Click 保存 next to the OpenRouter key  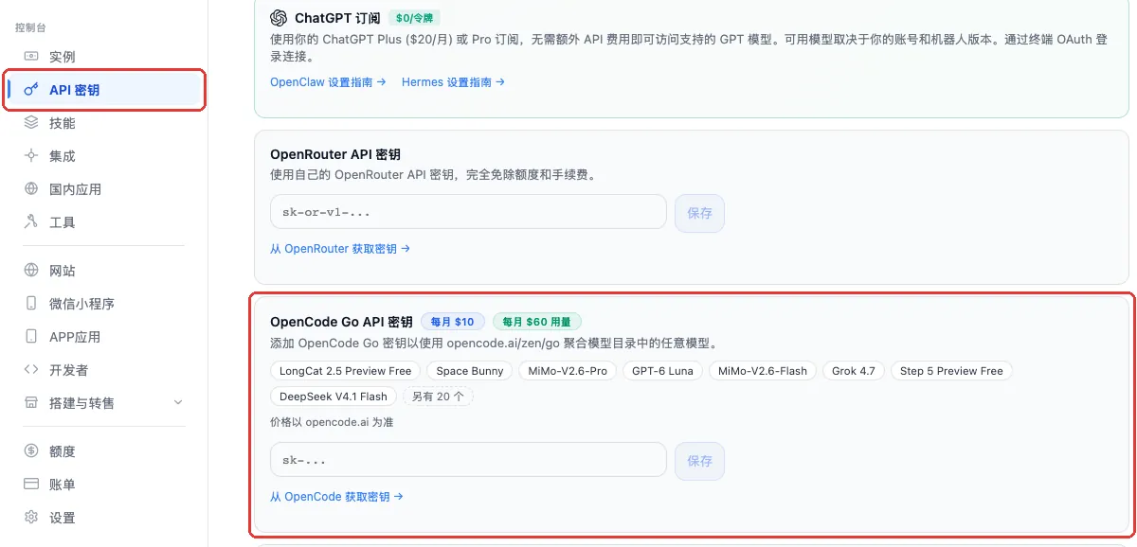[x=699, y=213]
